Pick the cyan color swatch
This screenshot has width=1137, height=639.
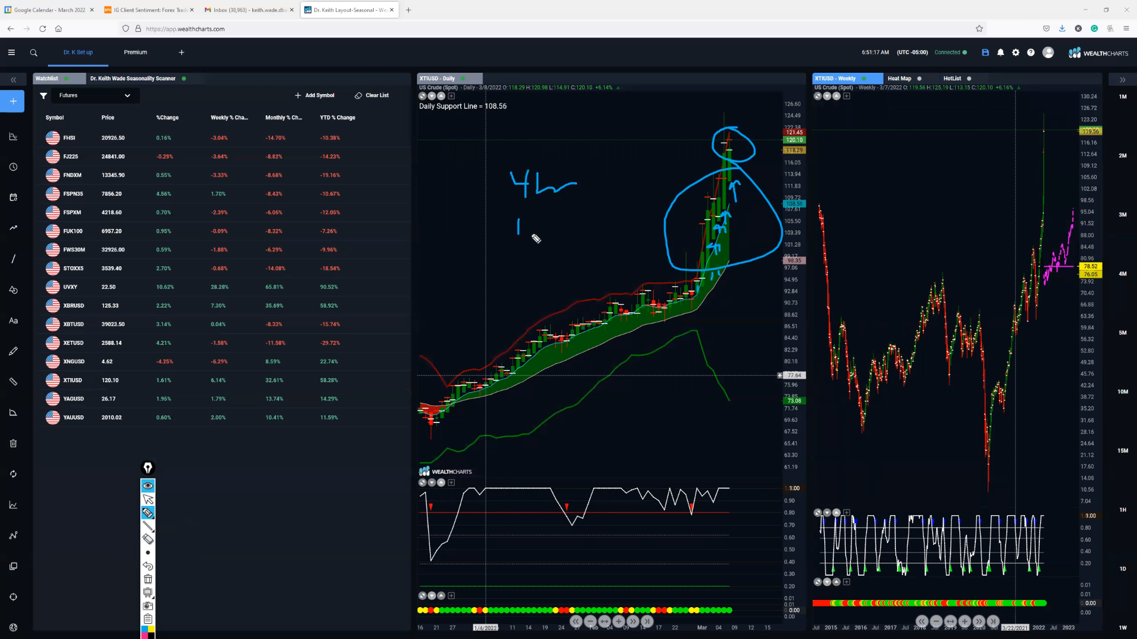click(x=144, y=630)
